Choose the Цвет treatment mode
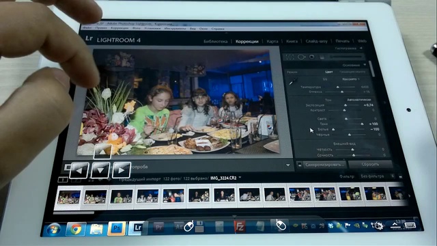This screenshot has width=437, height=246. [329, 72]
